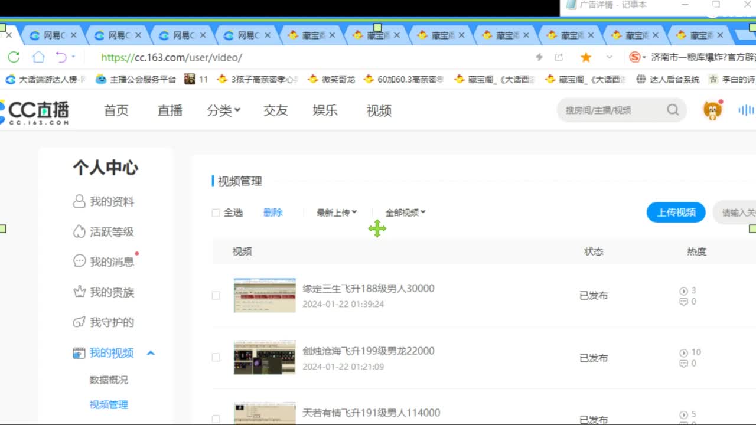Click the magnifier search icon in header
Screen dimensions: 756x425
(x=673, y=110)
